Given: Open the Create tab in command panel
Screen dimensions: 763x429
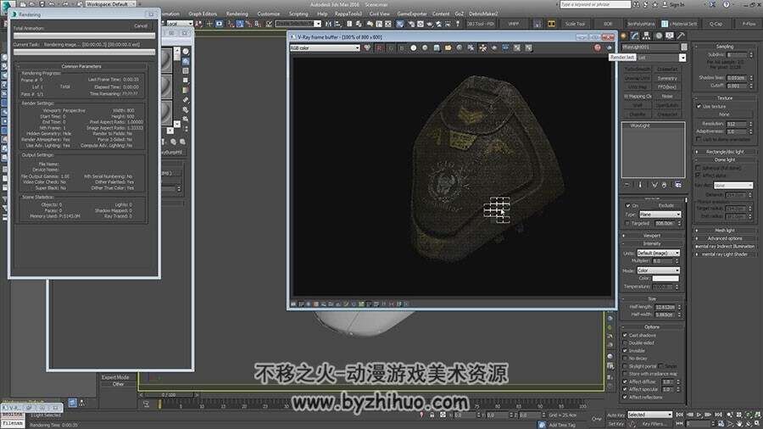Looking at the screenshot, I should click(x=624, y=36).
